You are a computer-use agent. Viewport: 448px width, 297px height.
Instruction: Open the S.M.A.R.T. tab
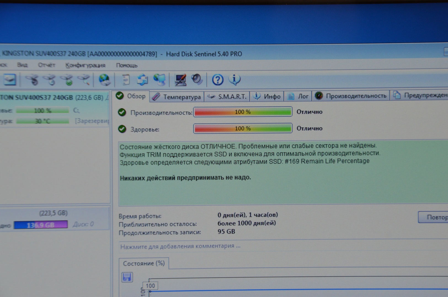(x=227, y=97)
